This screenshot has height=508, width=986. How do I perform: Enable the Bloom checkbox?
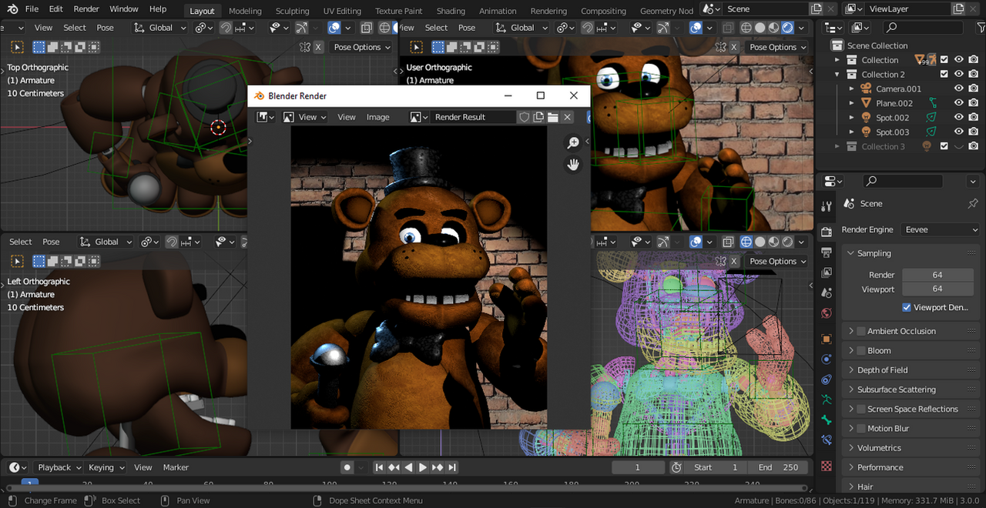pyautogui.click(x=861, y=350)
